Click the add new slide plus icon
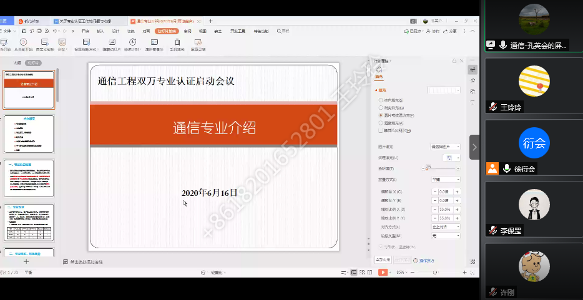 [26, 262]
